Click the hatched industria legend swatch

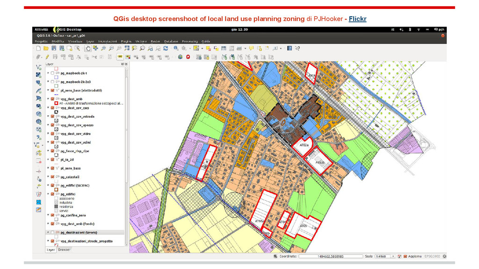pos(56,203)
